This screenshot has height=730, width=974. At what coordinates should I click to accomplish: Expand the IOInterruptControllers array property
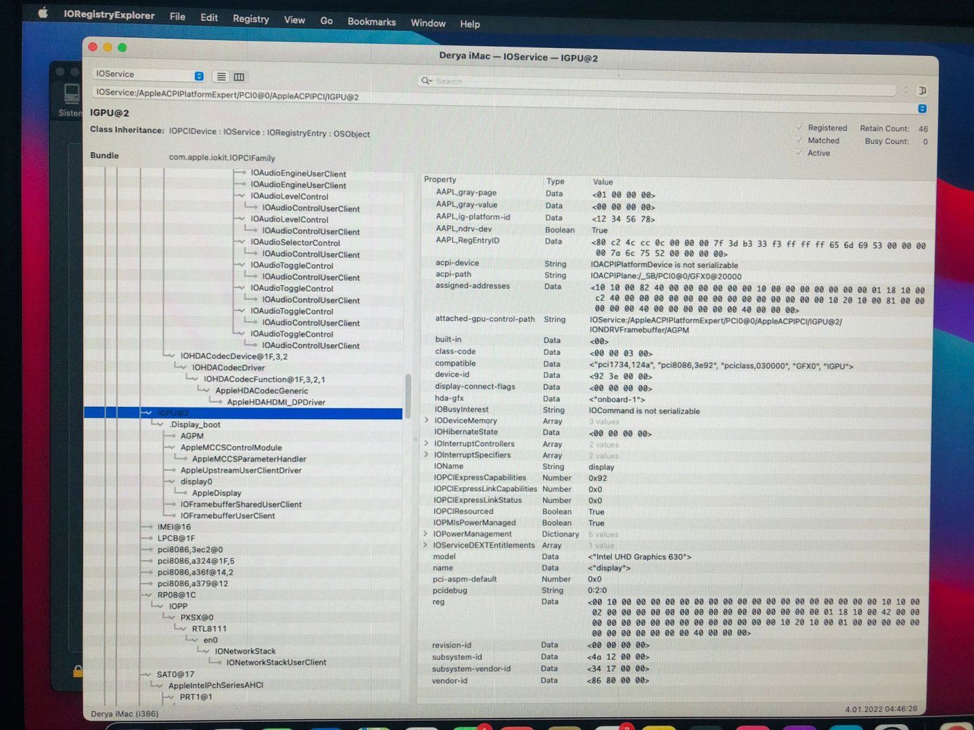click(x=426, y=443)
